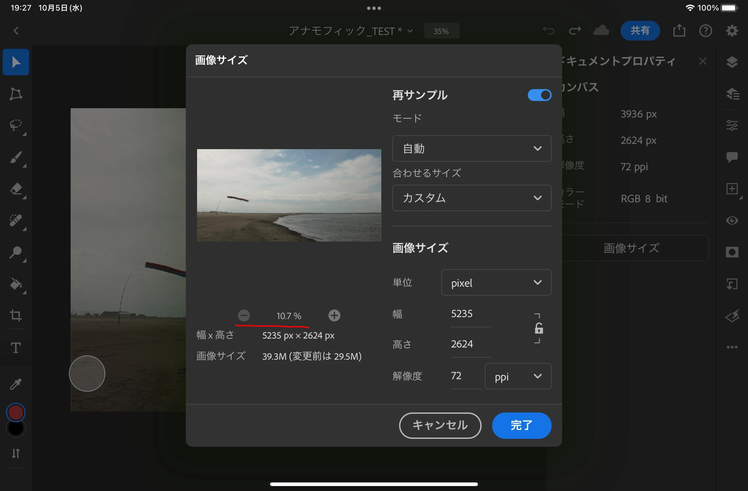Image resolution: width=748 pixels, height=491 pixels.
Task: Pick the Brush tool
Action: click(16, 157)
